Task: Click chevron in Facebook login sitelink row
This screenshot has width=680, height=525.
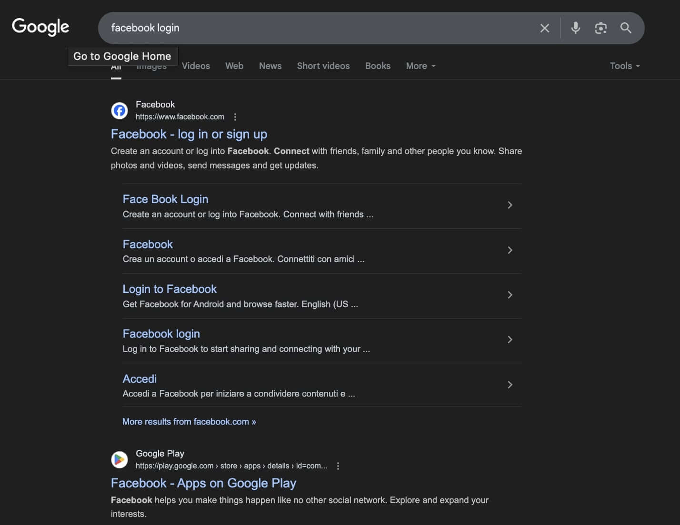Action: [x=510, y=340]
